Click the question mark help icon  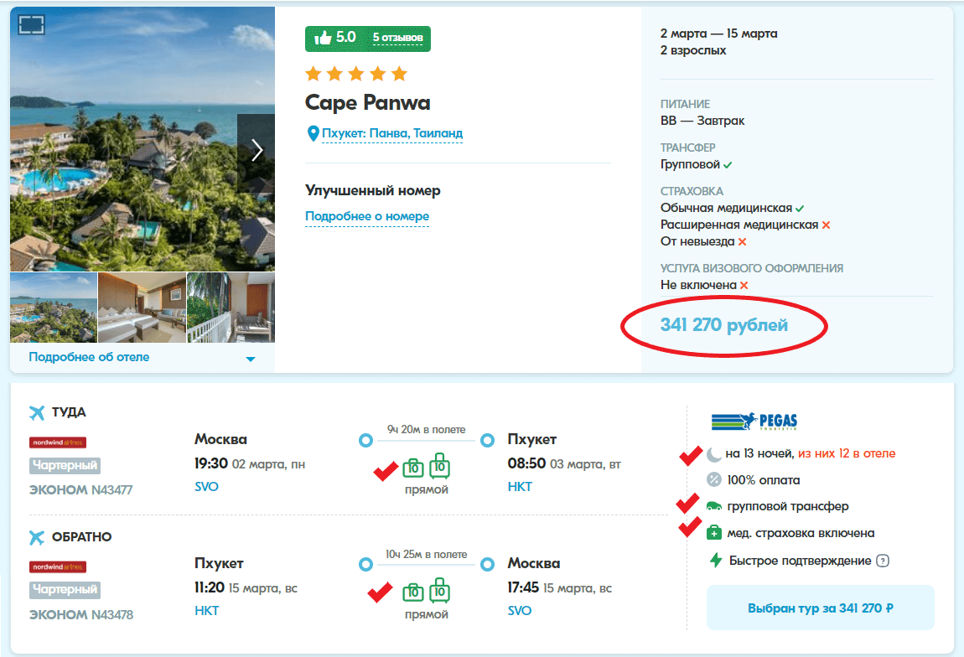coord(882,561)
